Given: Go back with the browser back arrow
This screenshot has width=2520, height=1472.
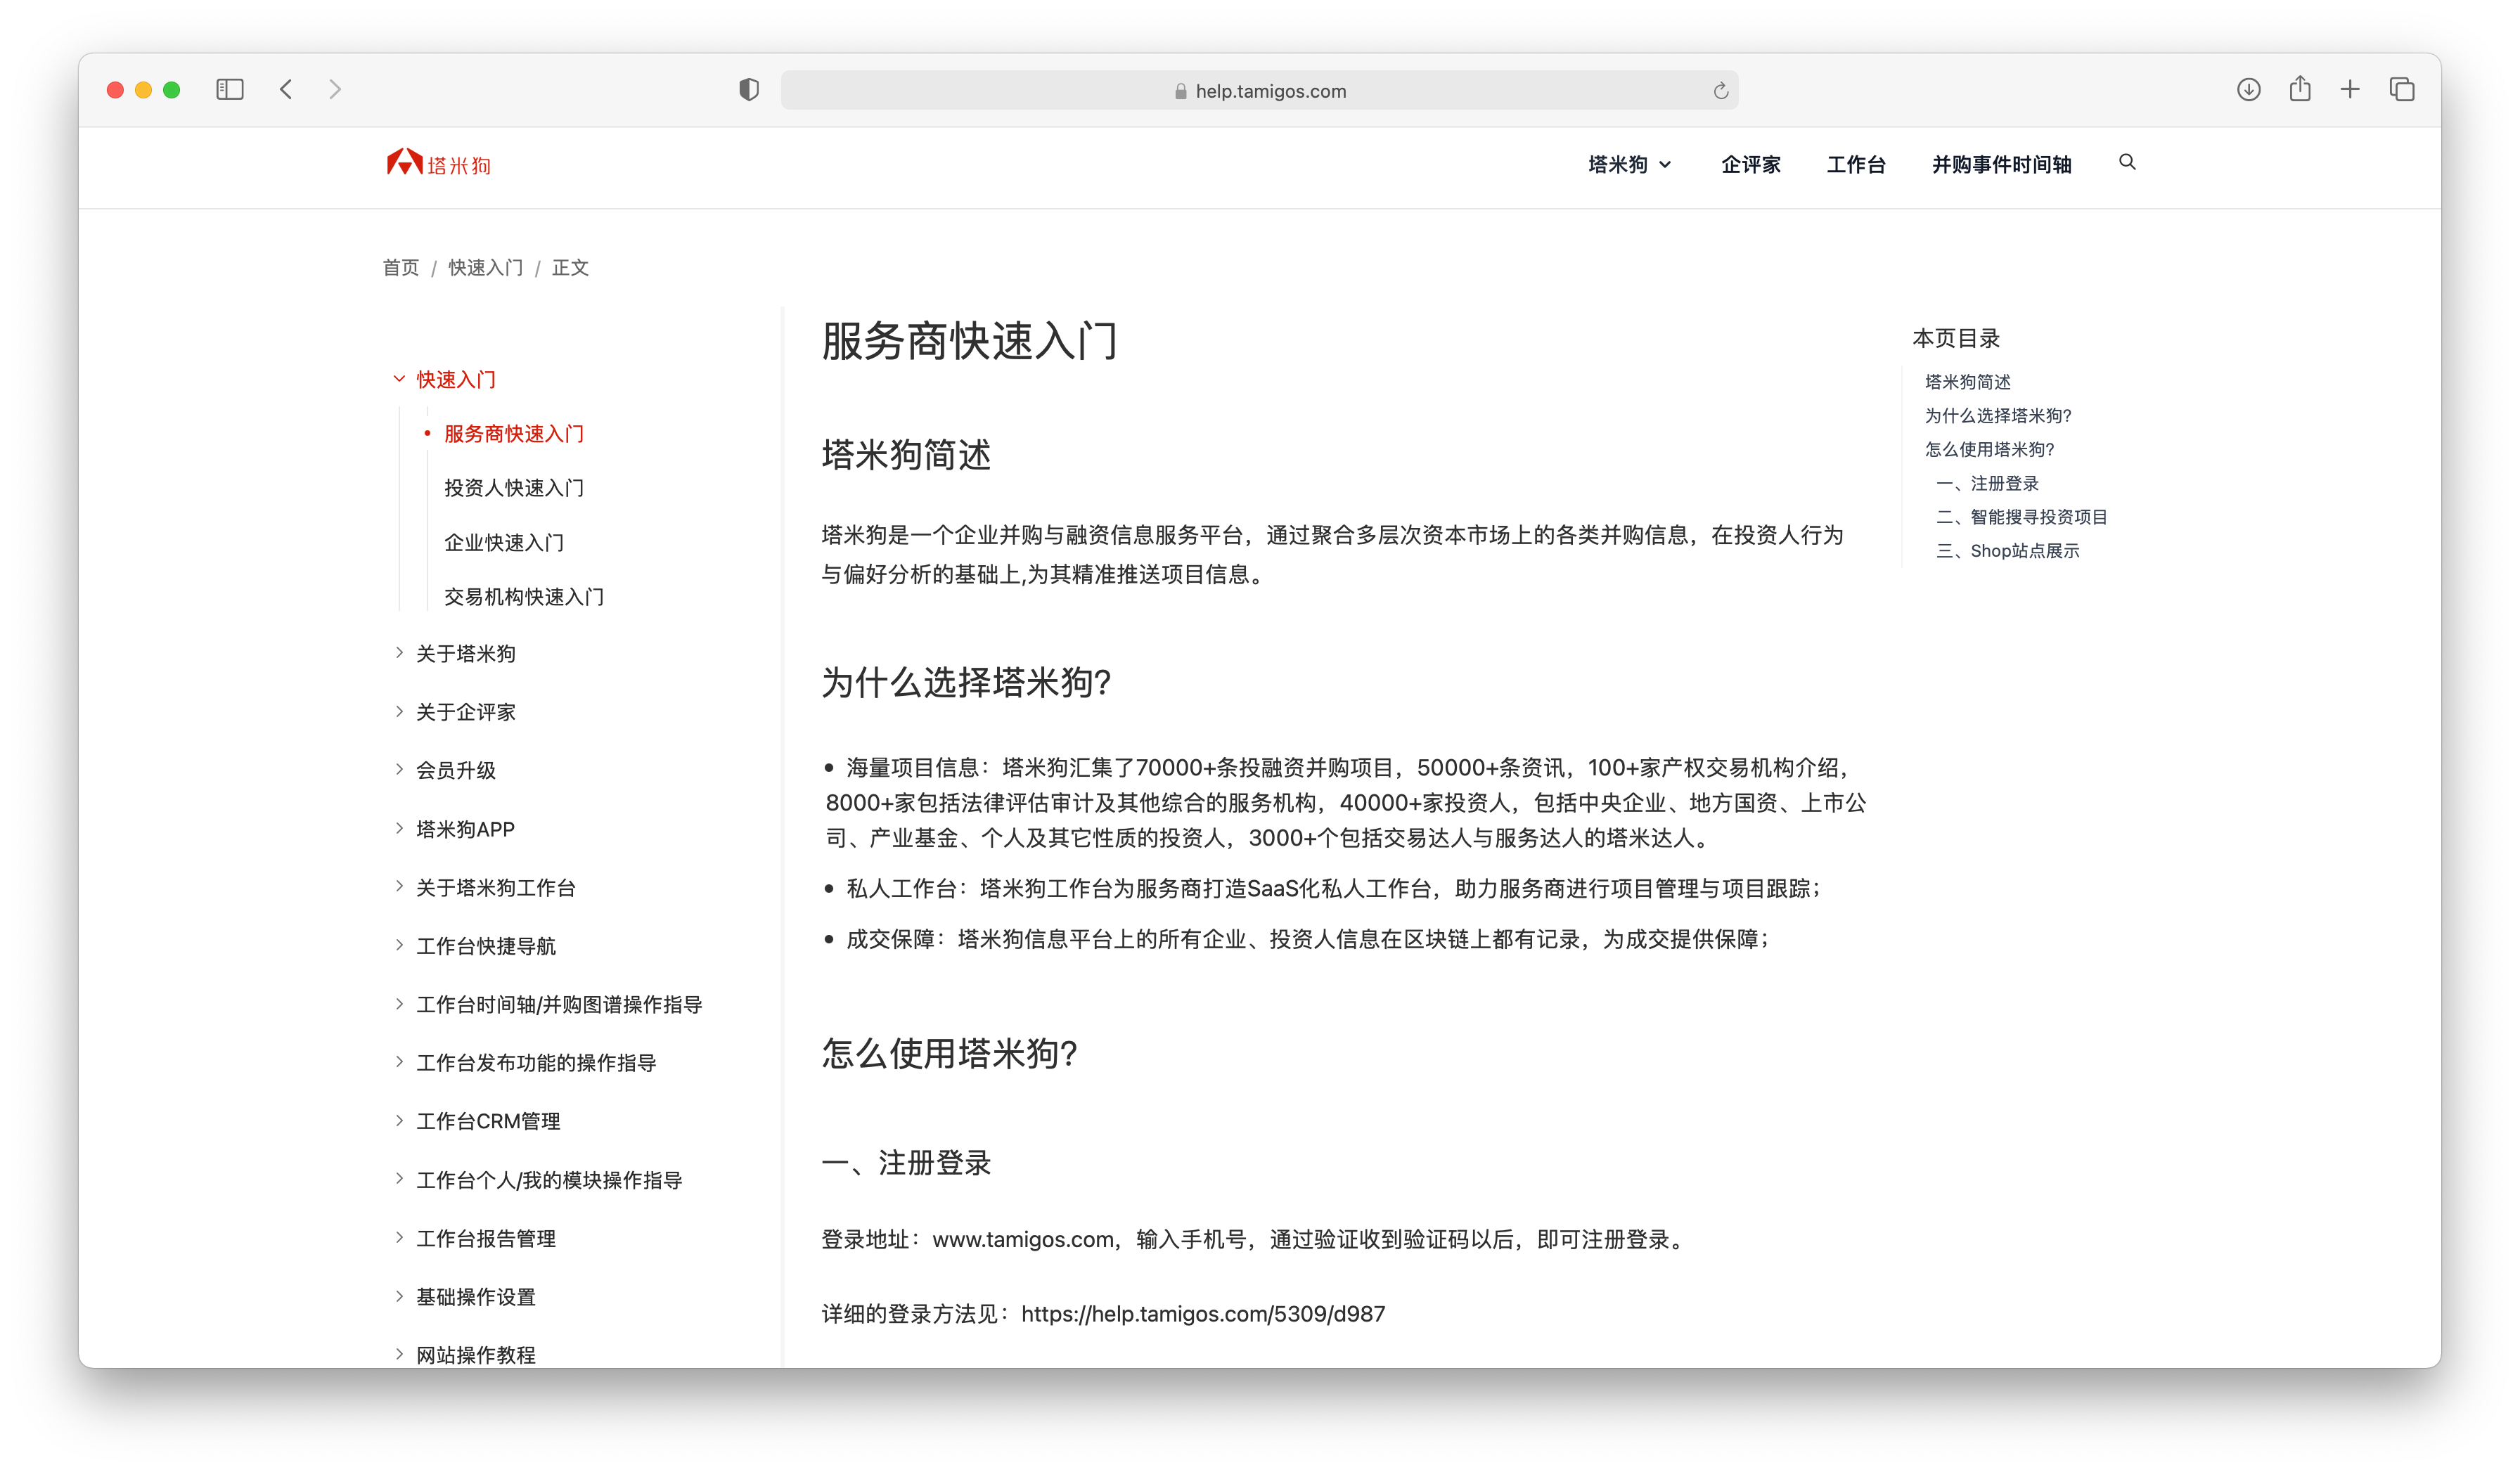Looking at the screenshot, I should pos(287,90).
